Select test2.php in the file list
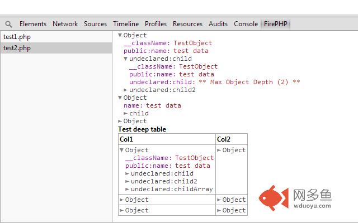358x223 pixels. (x=17, y=48)
